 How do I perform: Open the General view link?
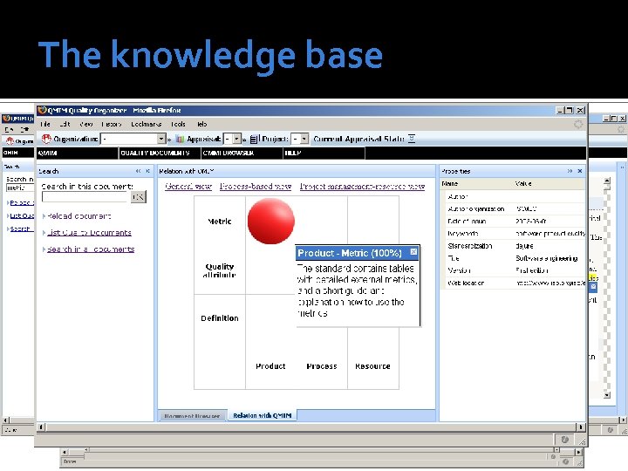click(188, 187)
